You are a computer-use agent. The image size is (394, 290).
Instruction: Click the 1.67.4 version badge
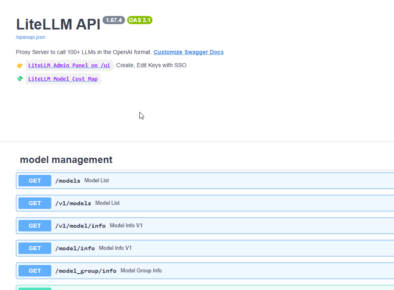(114, 20)
